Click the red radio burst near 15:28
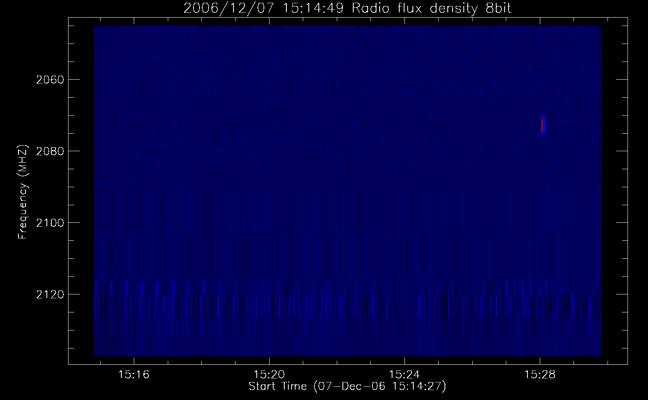 point(543,125)
